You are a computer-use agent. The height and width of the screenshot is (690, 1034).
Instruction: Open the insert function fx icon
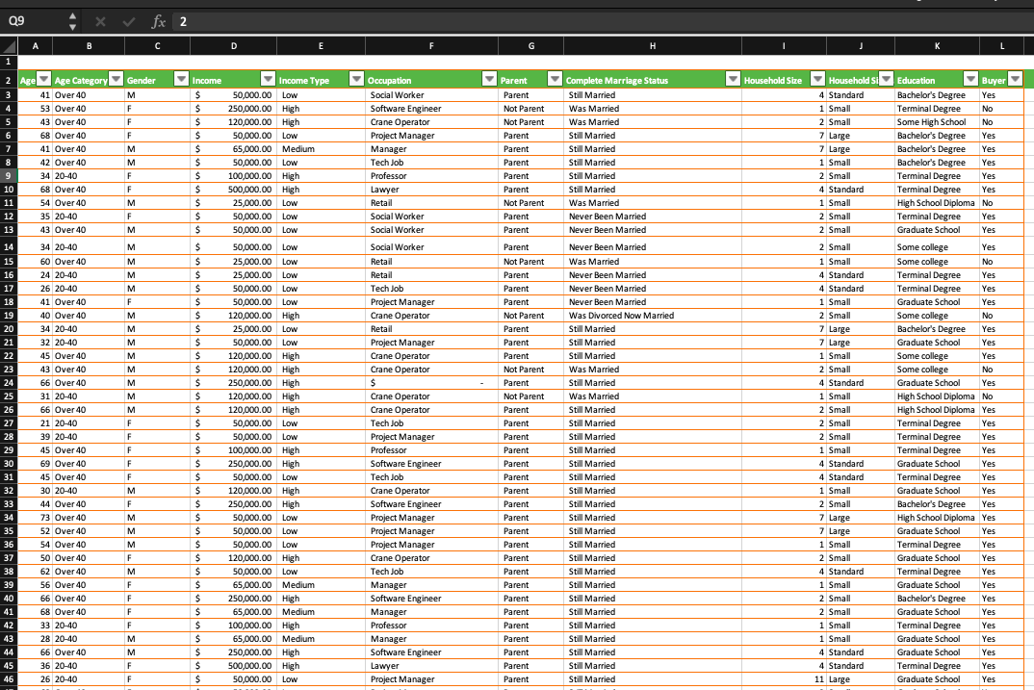coord(158,22)
